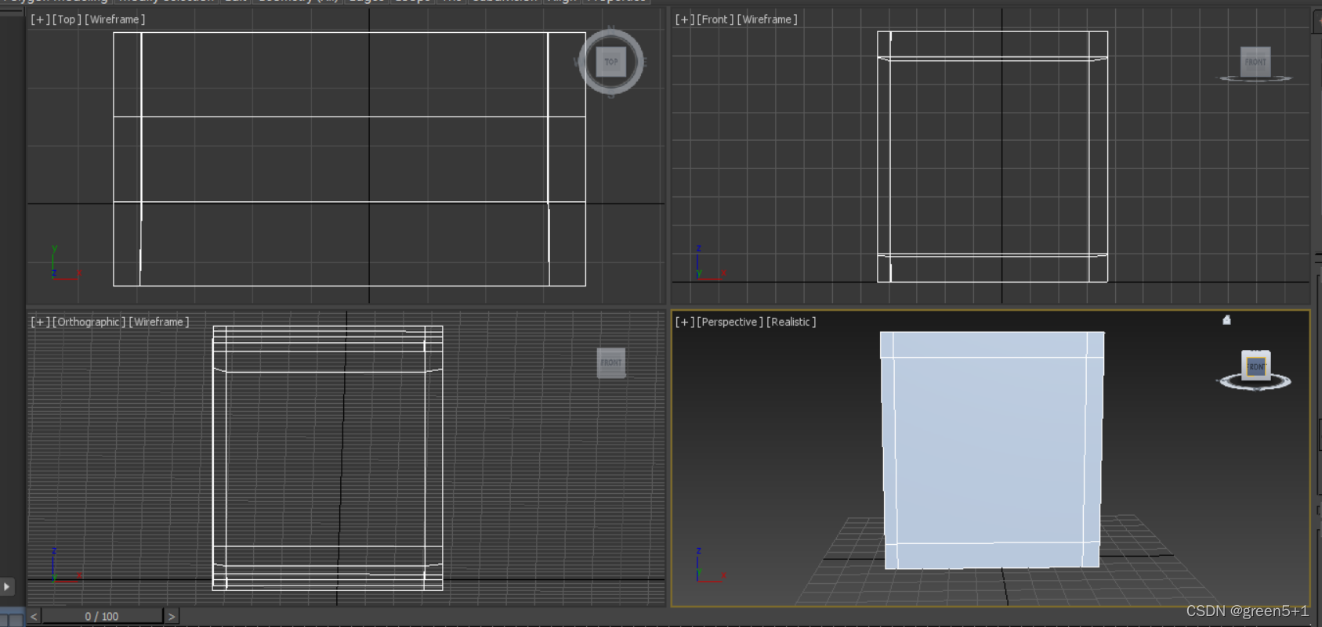
Task: Click the TOP face of the Top viewport ViewCube
Action: click(611, 62)
